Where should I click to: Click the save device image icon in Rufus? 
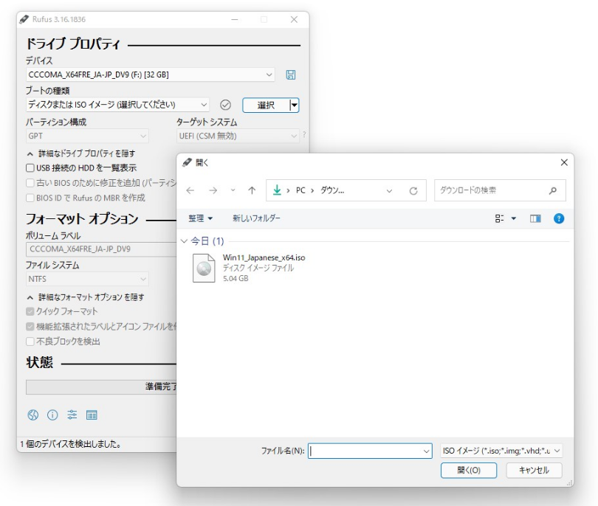point(291,74)
